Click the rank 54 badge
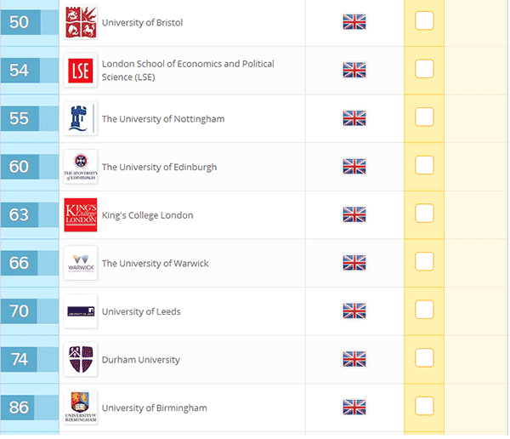Screen dimensions: 510x439 point(20,71)
